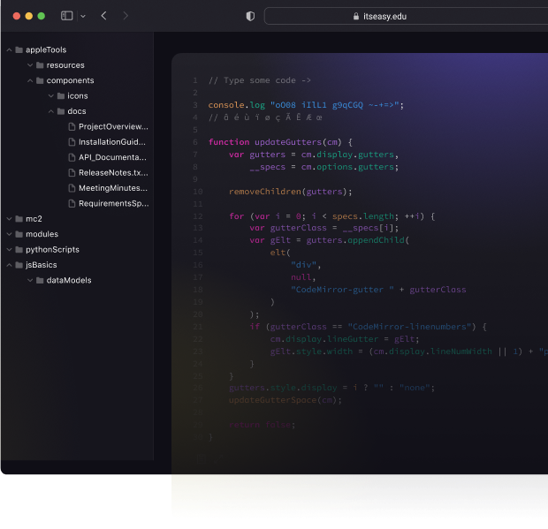
Task: Collapse the appleTools folder chevron
Action: [x=8, y=50]
